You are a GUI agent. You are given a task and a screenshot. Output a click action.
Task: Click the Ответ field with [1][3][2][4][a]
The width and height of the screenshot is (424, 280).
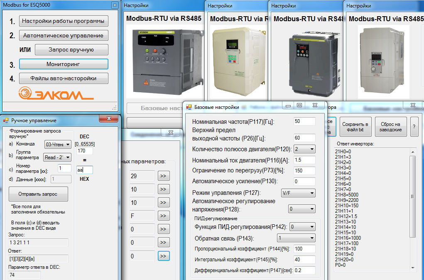(38, 259)
